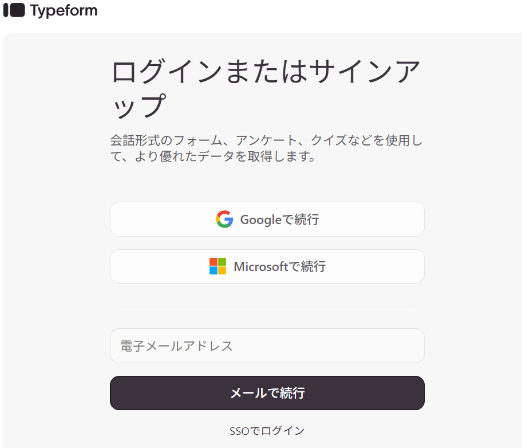Image resolution: width=522 pixels, height=448 pixels.
Task: Click the yellow square in Microsoft logo
Action: coord(222,270)
